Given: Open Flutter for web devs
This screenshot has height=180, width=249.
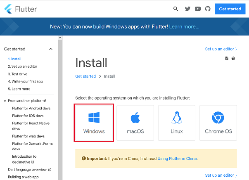Looking at the screenshot, I should [28, 136].
